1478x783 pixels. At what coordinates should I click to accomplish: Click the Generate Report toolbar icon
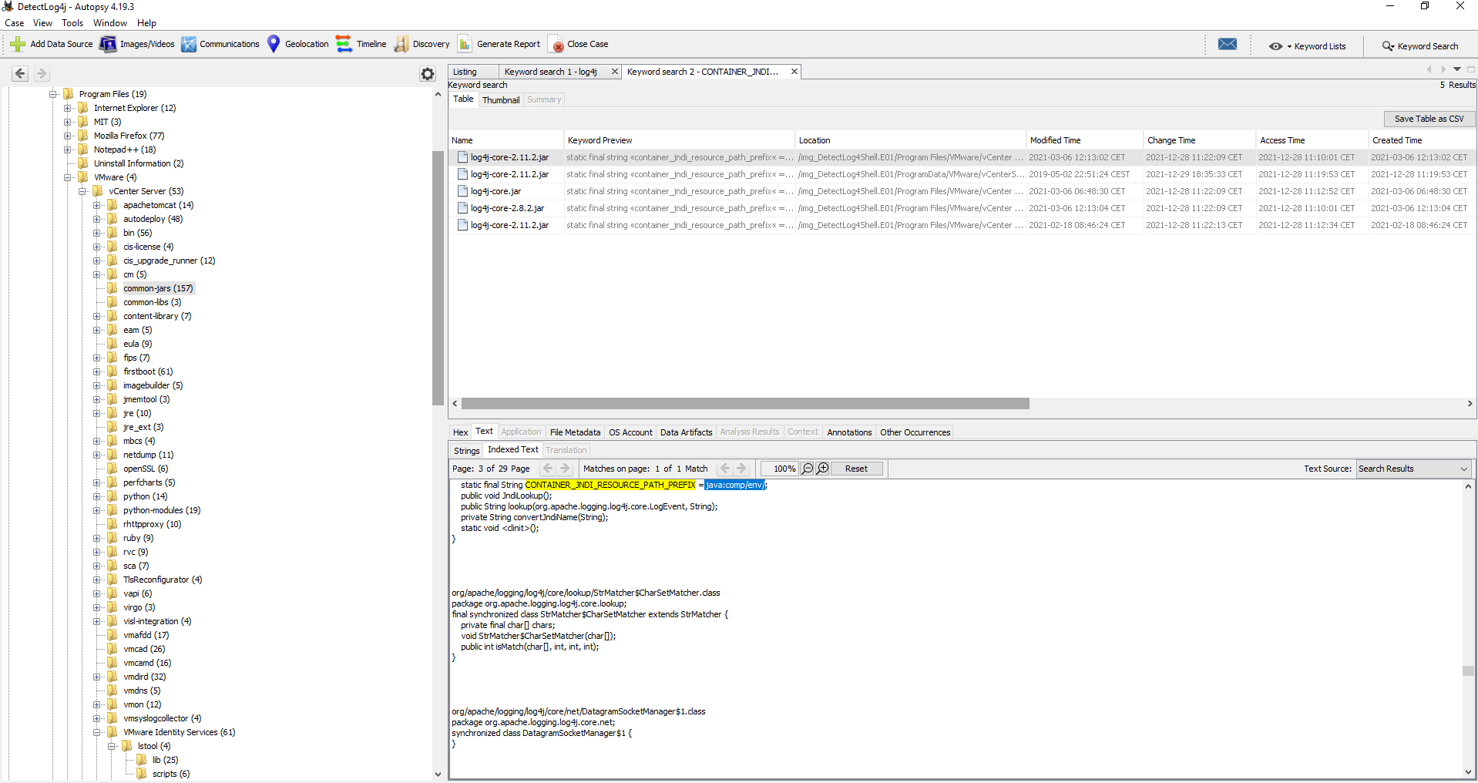(x=465, y=45)
